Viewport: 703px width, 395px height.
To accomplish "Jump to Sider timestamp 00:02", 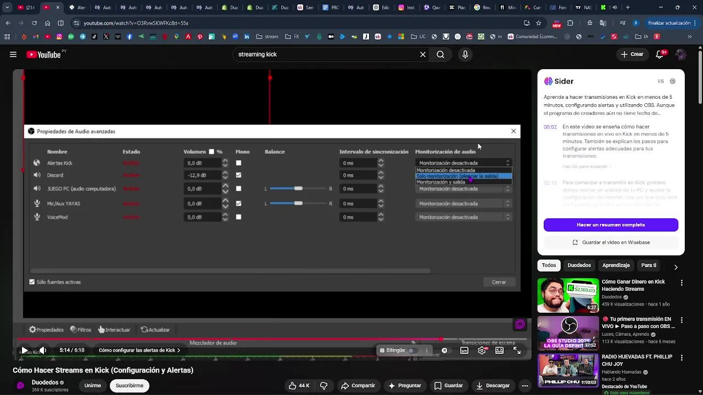I will 550,127.
